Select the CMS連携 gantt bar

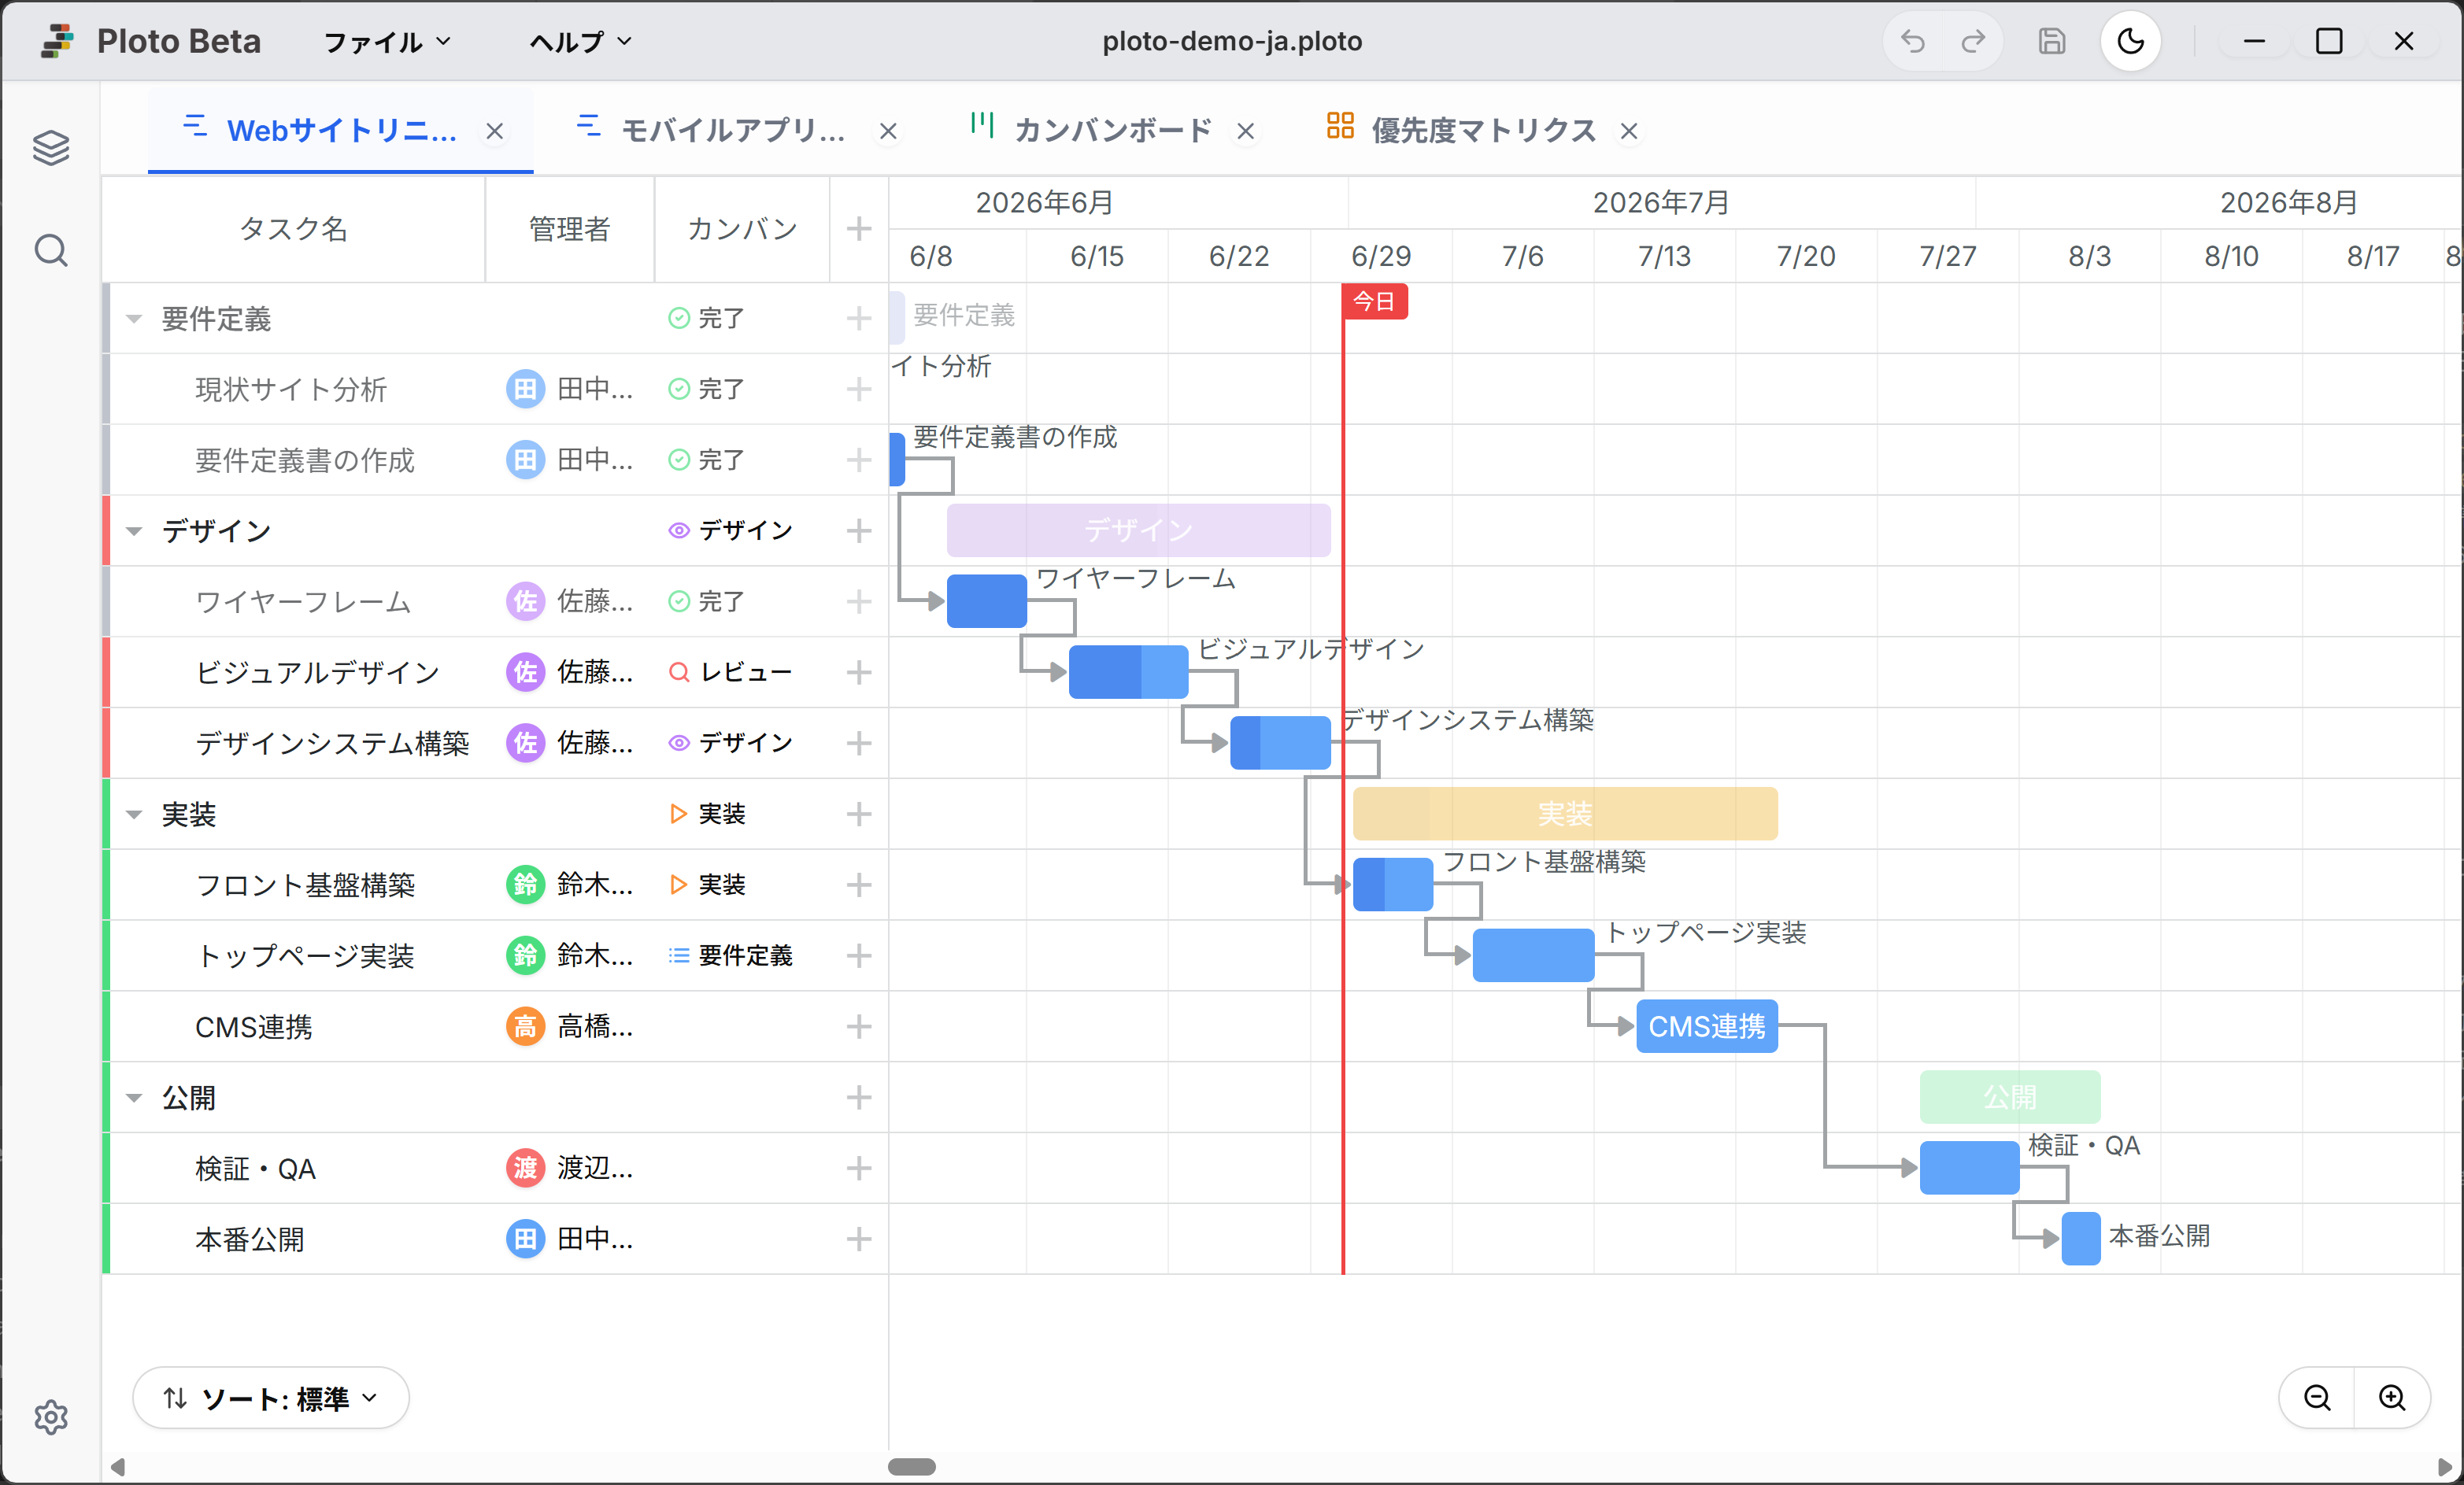point(1706,1026)
